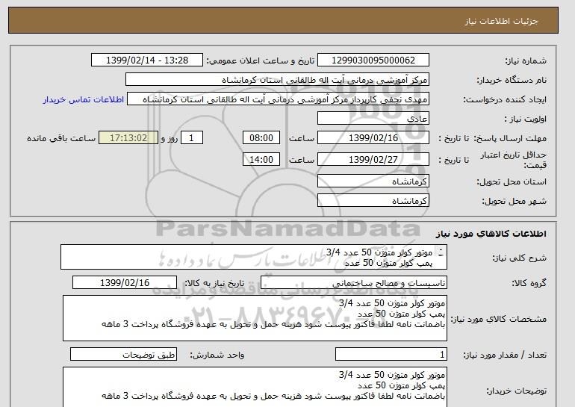
Task: Click the need number field 1299030095000062
Action: coord(373,60)
